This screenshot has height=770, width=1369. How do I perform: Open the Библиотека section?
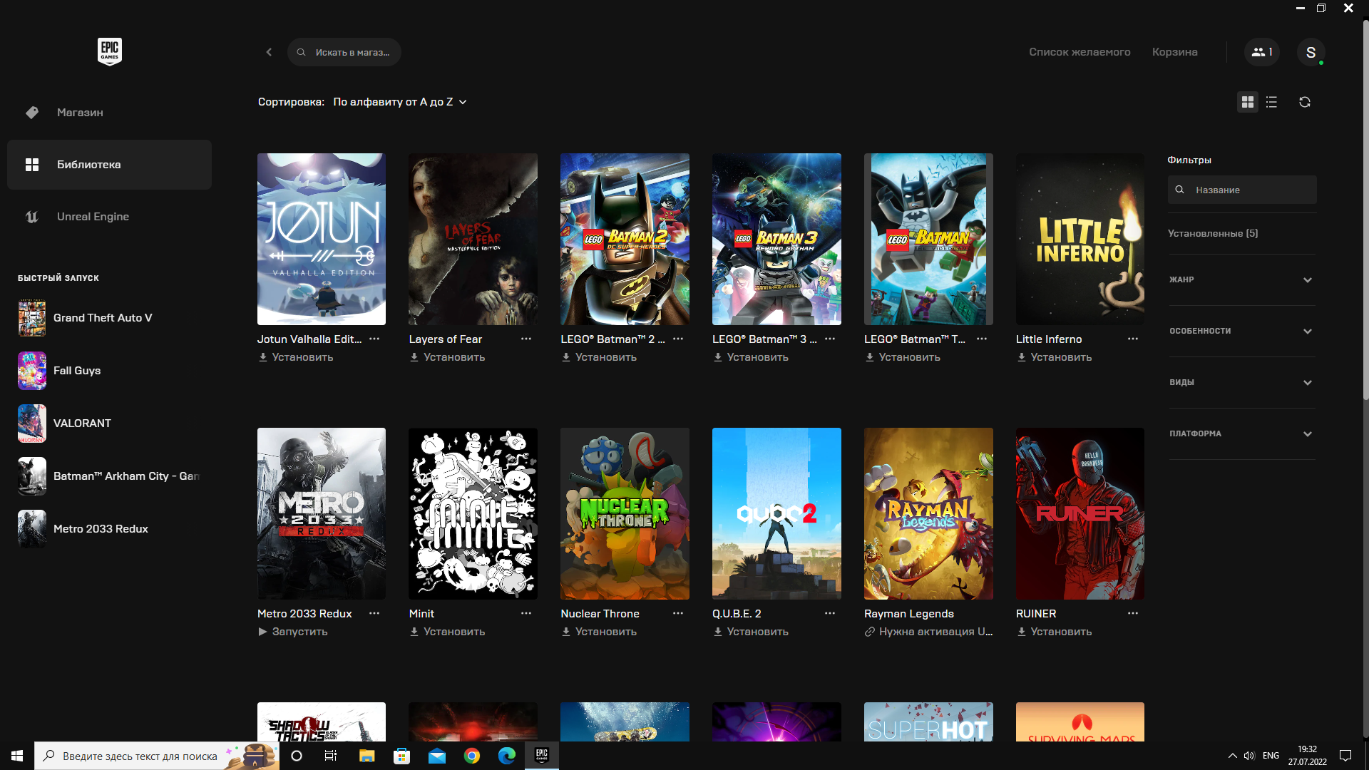coord(109,165)
